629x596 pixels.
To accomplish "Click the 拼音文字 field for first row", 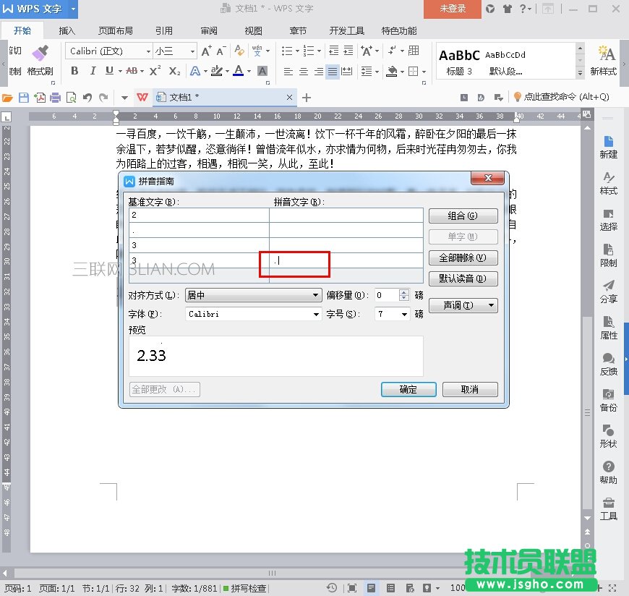I will click(346, 215).
